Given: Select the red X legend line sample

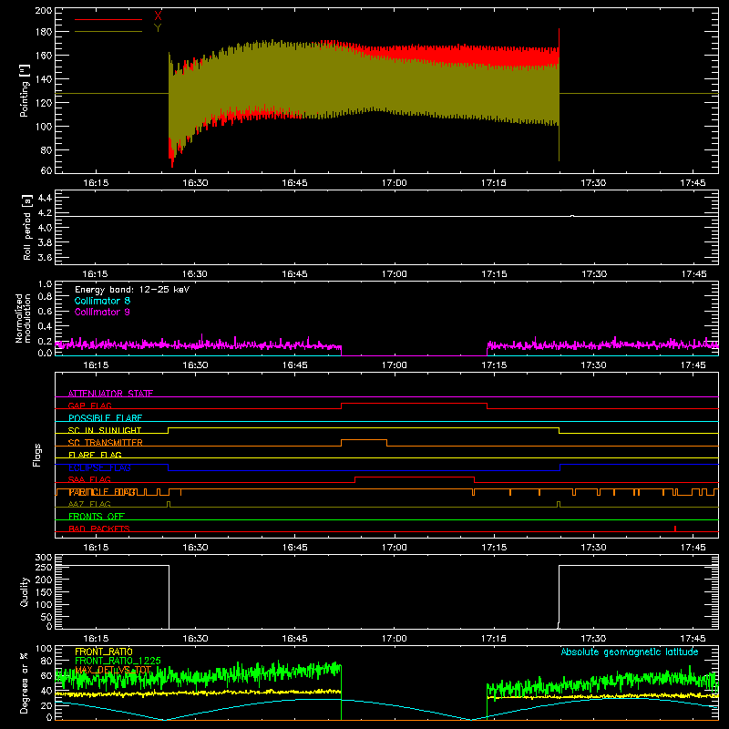Looking at the screenshot, I should pos(108,19).
